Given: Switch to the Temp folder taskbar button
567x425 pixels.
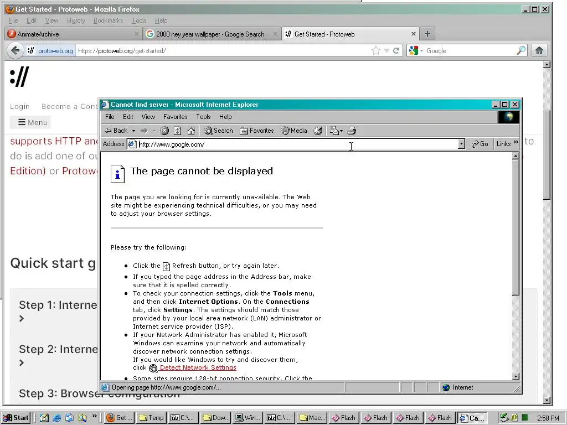Looking at the screenshot, I should tap(152, 418).
